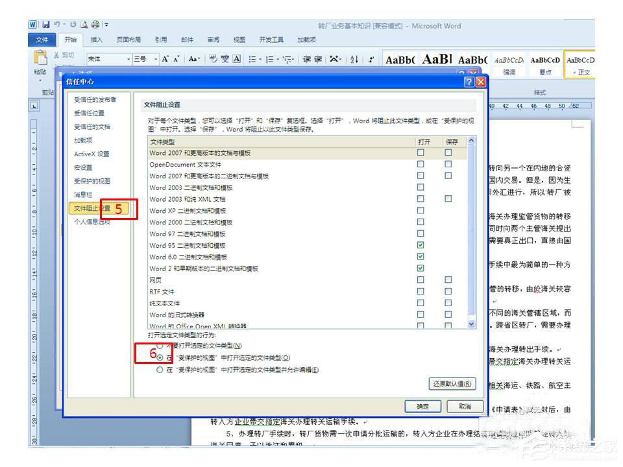
Task: Click the Save icon on Quick Access Toolbar
Action: tap(47, 25)
